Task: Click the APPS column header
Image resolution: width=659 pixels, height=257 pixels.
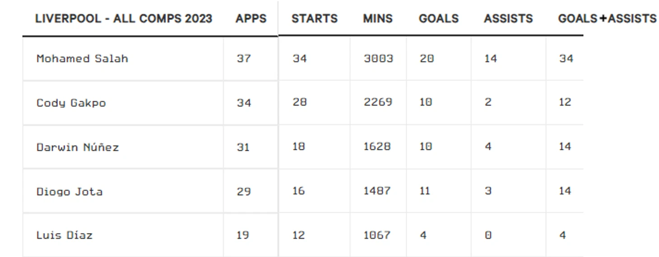Action: (251, 19)
